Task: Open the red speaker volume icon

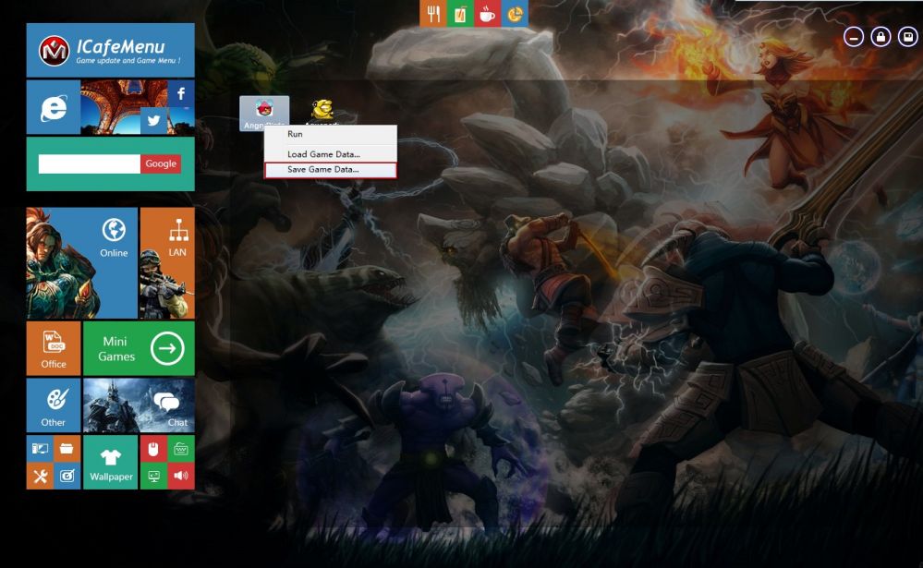Action: coord(181,477)
